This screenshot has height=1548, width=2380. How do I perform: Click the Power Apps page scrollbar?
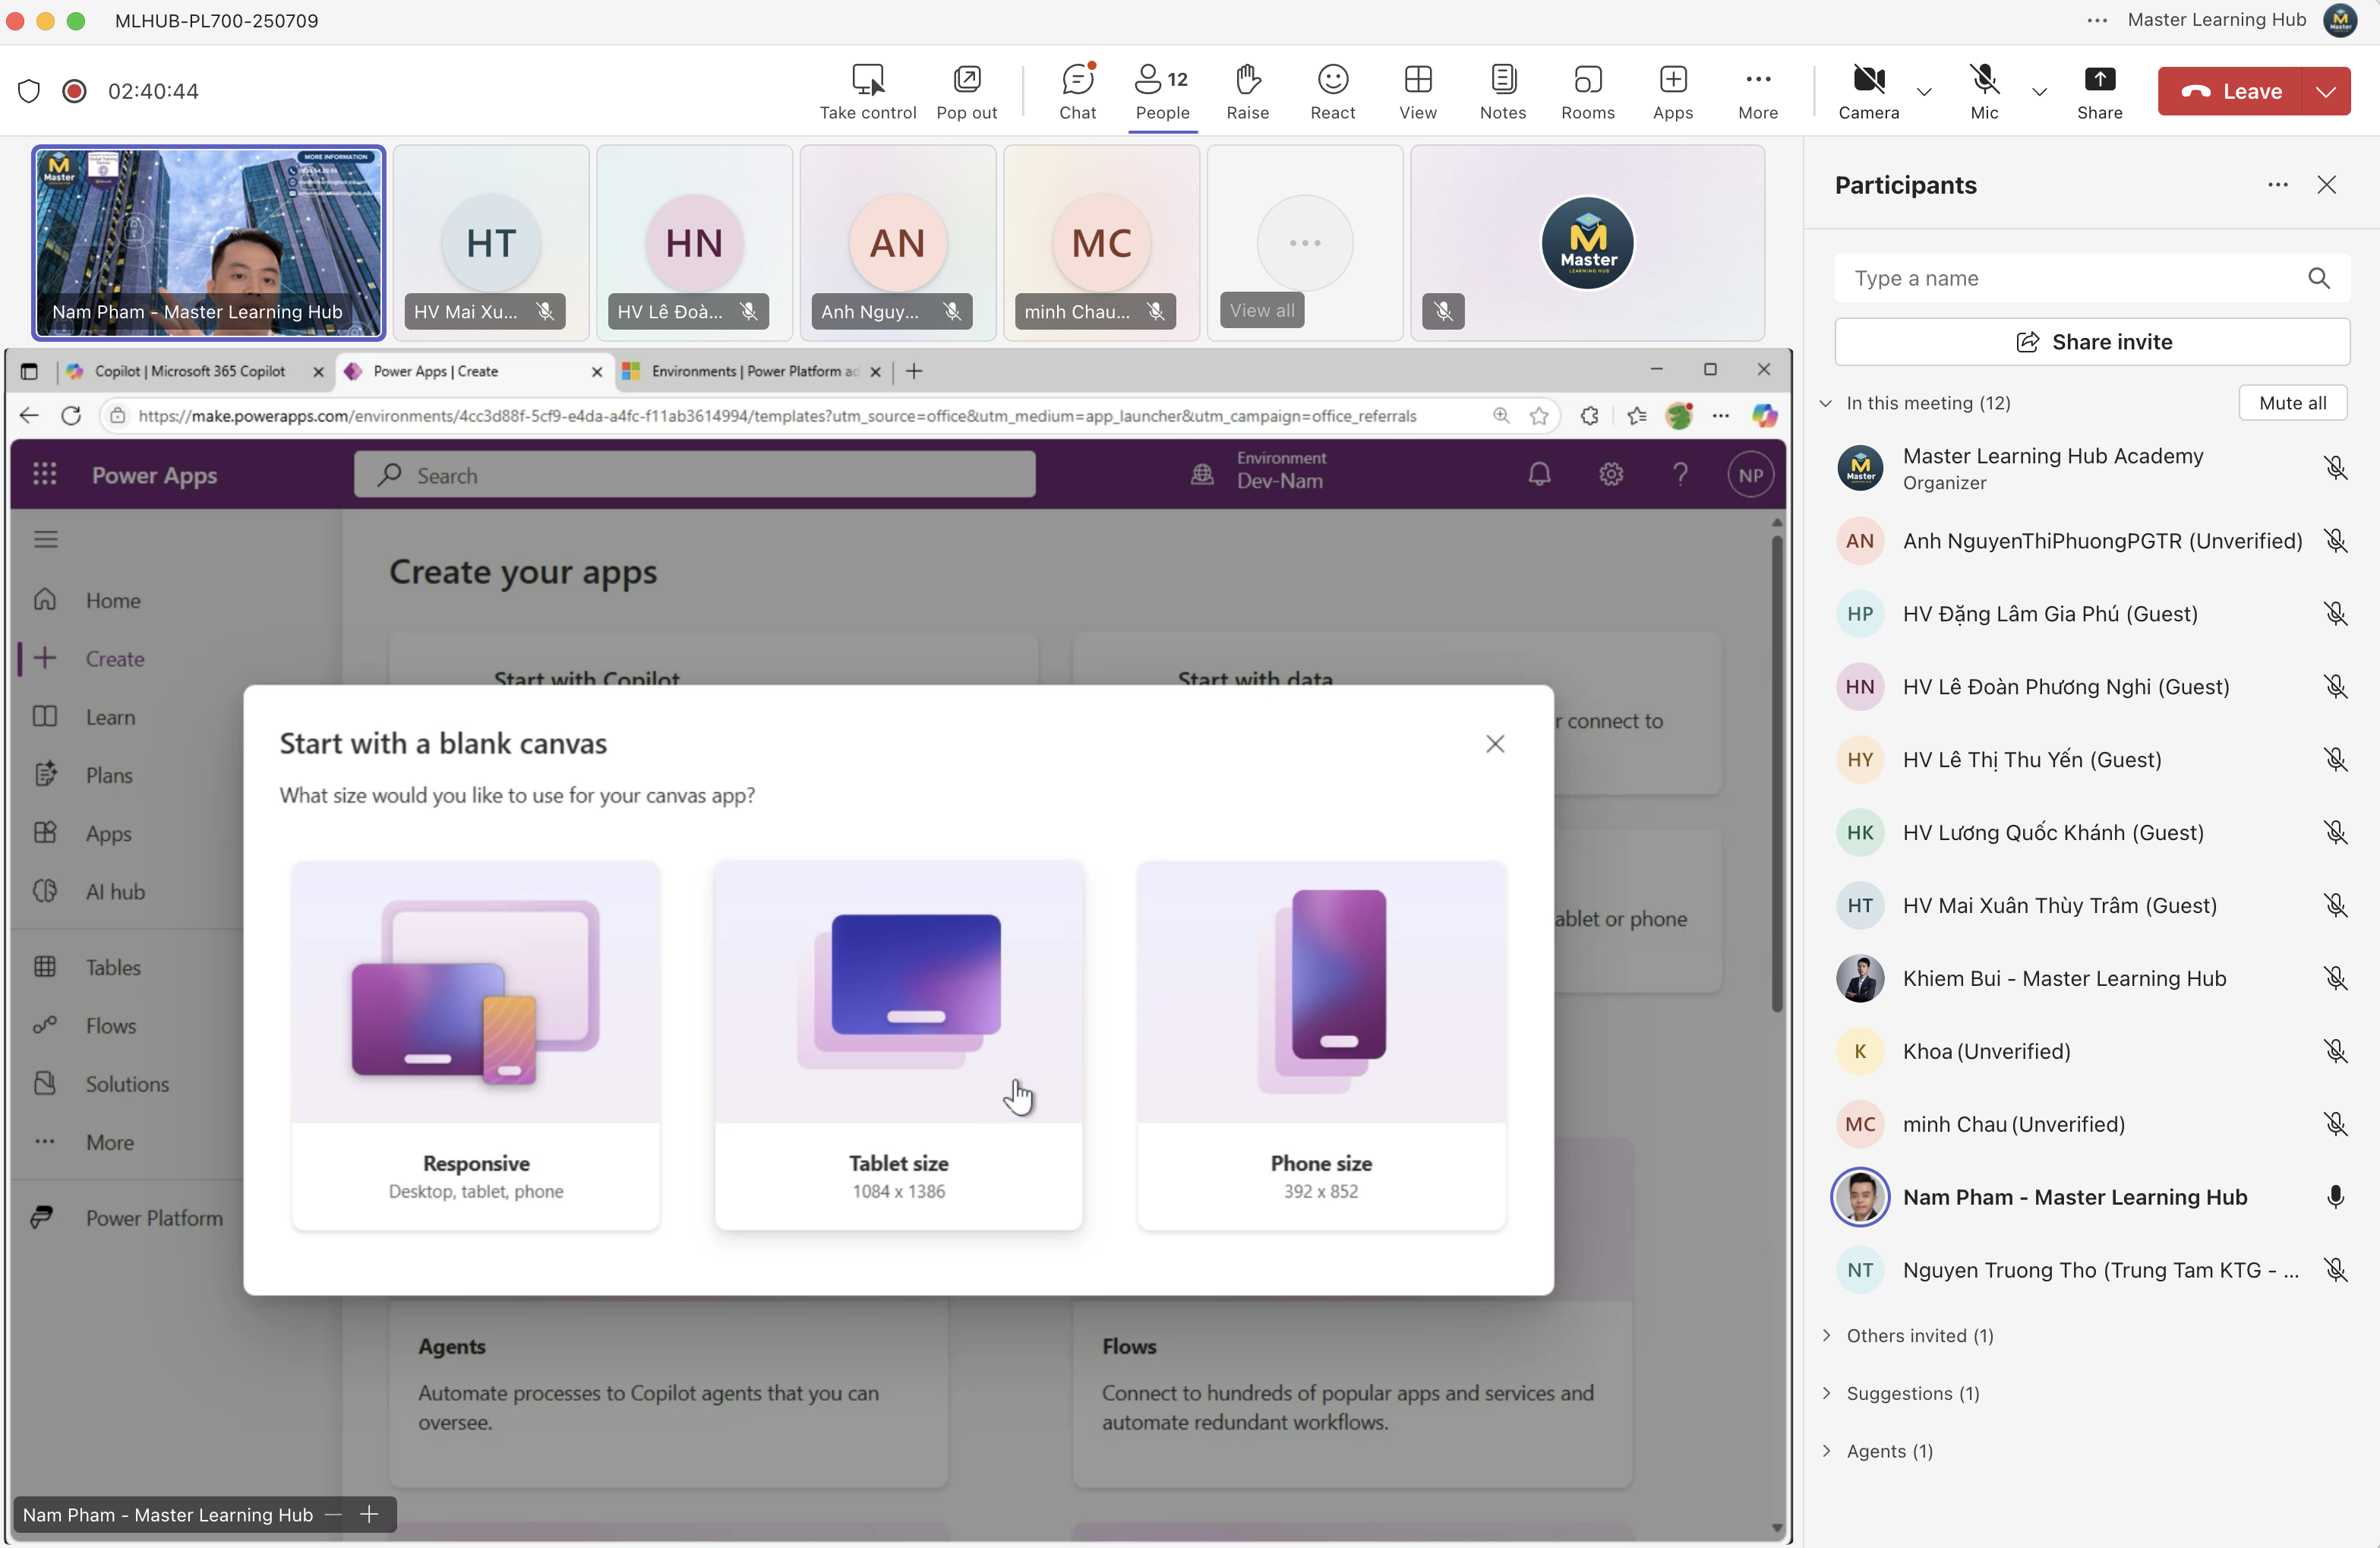[x=1776, y=775]
